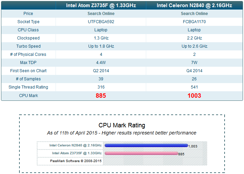Select the 316 single thread rating
244x174 pixels.
pos(101,87)
